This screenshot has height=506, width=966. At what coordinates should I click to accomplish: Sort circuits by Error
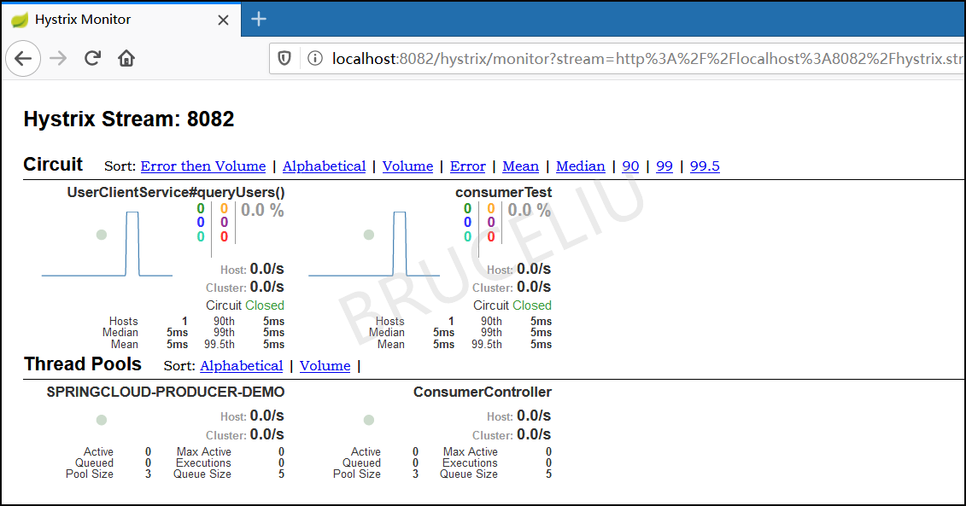pyautogui.click(x=467, y=166)
